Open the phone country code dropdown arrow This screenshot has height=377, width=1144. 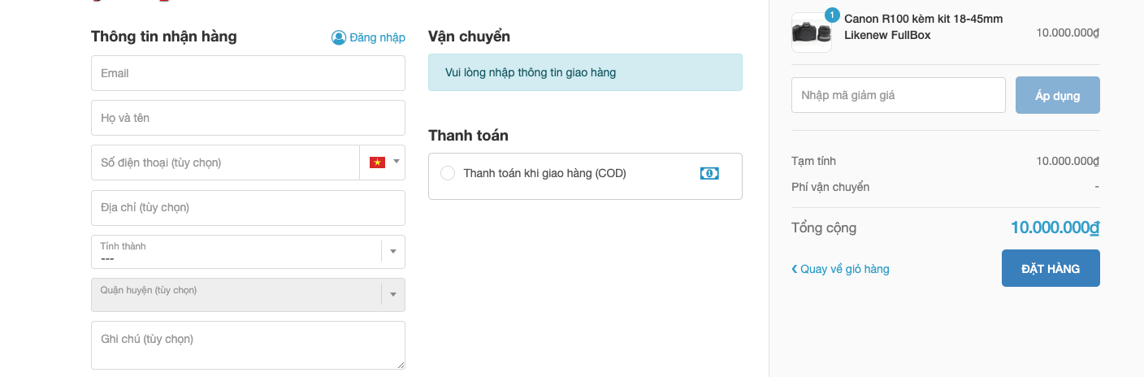pyautogui.click(x=396, y=162)
